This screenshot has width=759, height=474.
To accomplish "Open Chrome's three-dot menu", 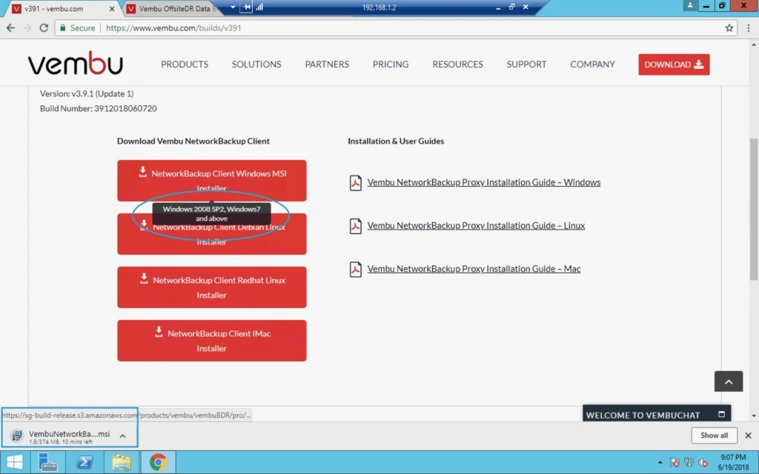I will (749, 28).
